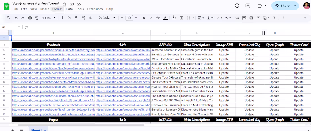Decrease font size minus button
Viewport: 311px width, 131px height.
(122, 18)
